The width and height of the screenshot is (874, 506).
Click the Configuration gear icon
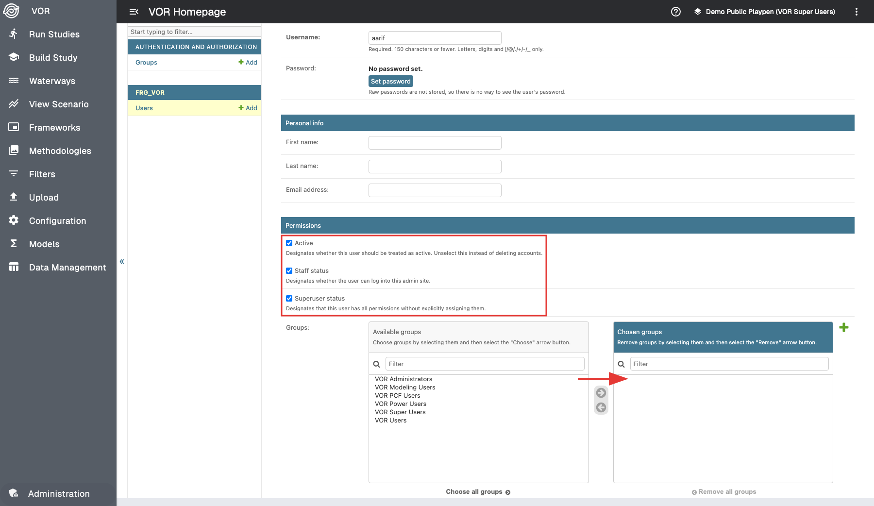click(x=14, y=220)
